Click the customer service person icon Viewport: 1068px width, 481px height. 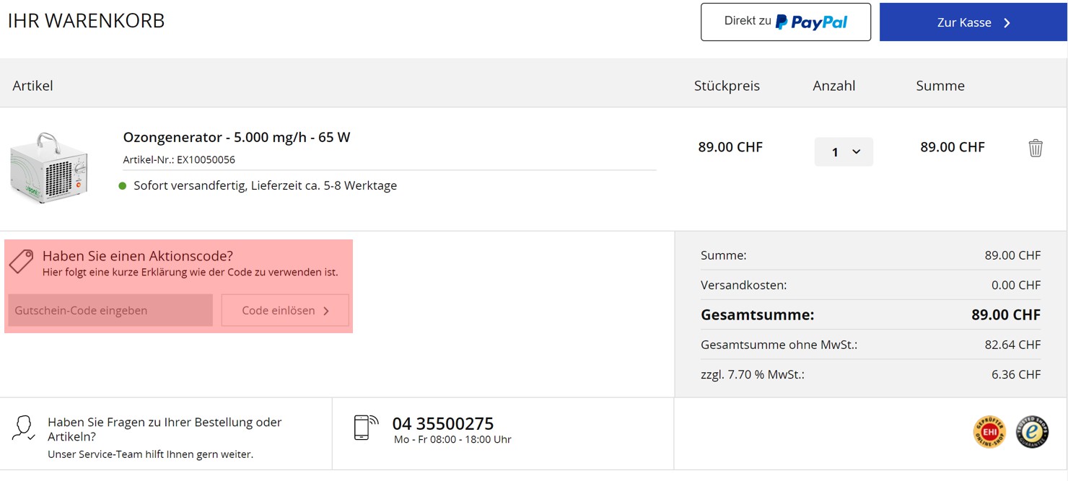pyautogui.click(x=24, y=428)
